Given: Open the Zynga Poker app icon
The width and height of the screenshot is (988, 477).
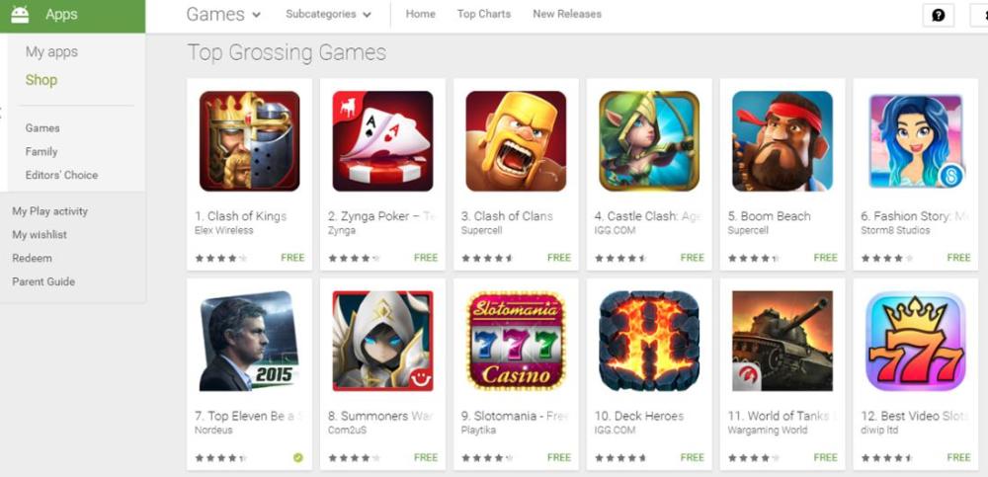Looking at the screenshot, I should (x=382, y=141).
